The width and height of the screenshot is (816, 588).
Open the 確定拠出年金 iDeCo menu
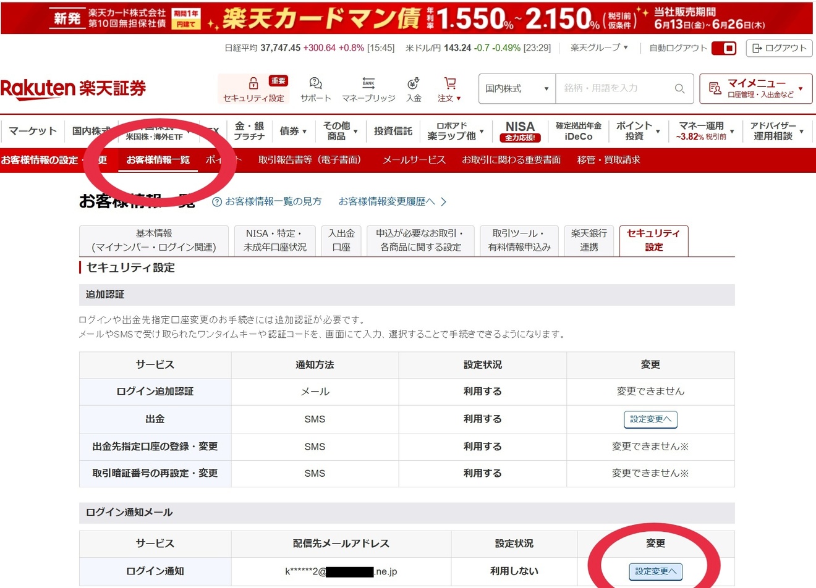coord(578,131)
